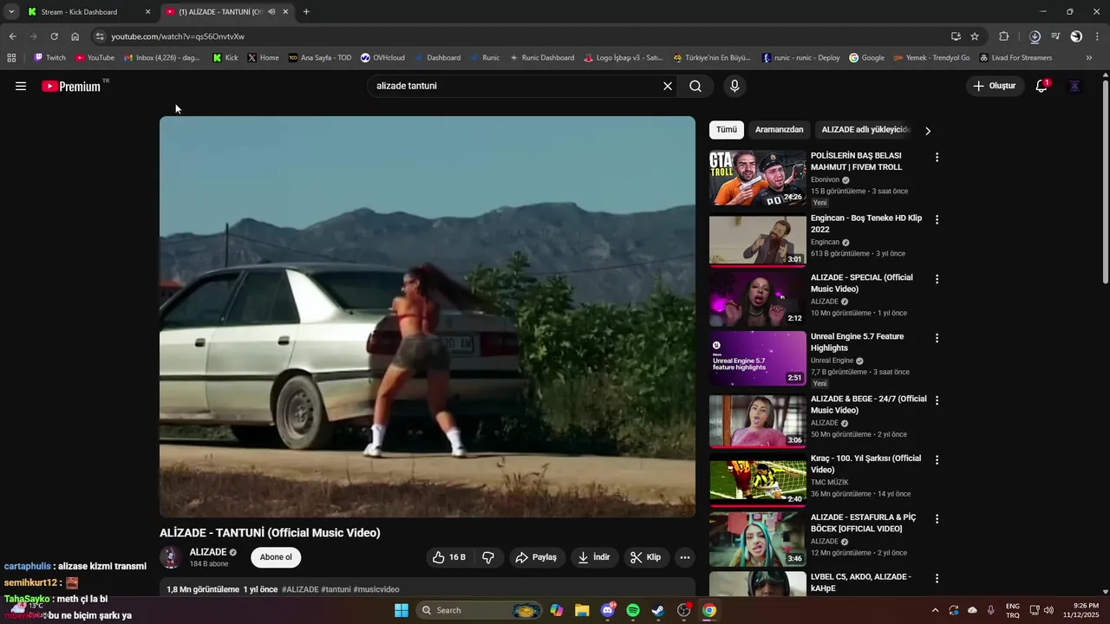Click the Abone ol subscribe button
Screen dimensions: 1110x624
tap(276, 557)
